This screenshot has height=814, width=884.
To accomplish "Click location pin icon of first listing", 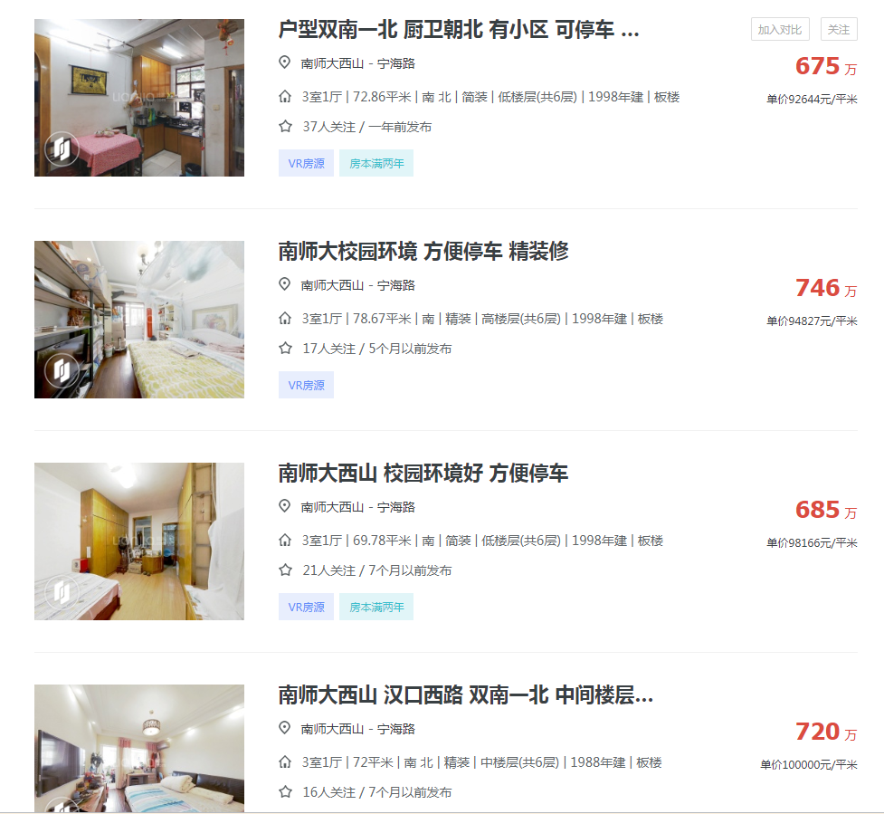I will click(285, 62).
